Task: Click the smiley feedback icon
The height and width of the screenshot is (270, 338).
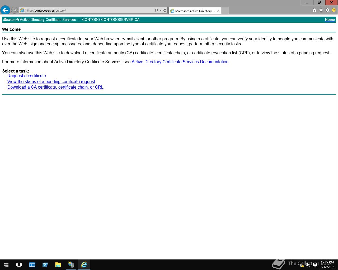Action: click(334, 10)
